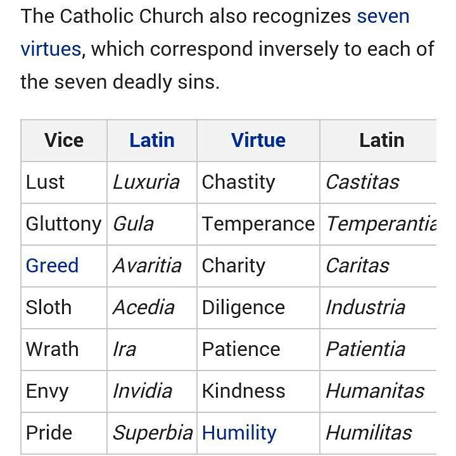Click the Gluttony cell
456x456 pixels.
pyautogui.click(x=64, y=224)
